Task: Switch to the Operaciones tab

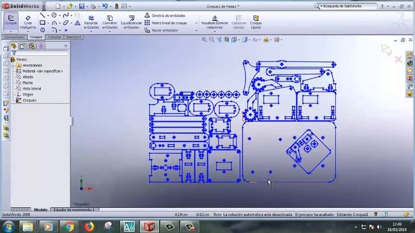Action: click(x=14, y=37)
